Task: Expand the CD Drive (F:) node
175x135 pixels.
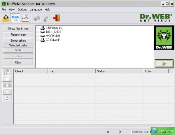Action: click(38, 40)
